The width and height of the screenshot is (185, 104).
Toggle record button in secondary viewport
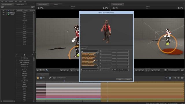pyautogui.click(x=146, y=70)
